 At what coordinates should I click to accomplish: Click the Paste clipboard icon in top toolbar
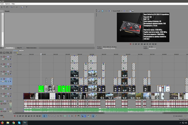(x=7, y=7)
